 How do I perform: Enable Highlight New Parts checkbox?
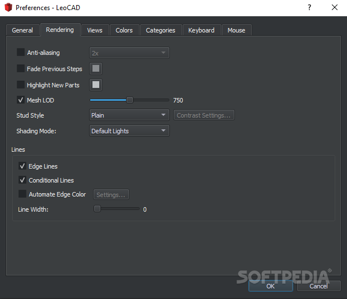click(x=21, y=85)
